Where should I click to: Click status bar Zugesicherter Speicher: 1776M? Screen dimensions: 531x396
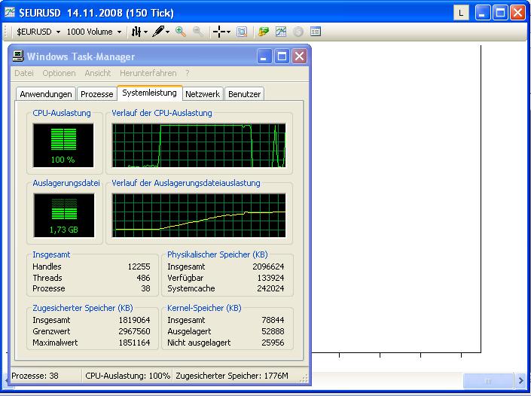(232, 376)
